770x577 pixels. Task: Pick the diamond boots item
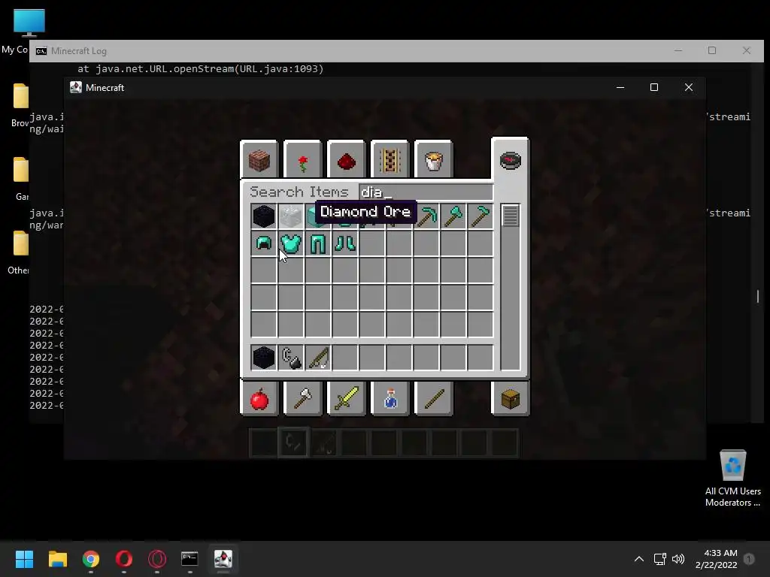pyautogui.click(x=344, y=243)
